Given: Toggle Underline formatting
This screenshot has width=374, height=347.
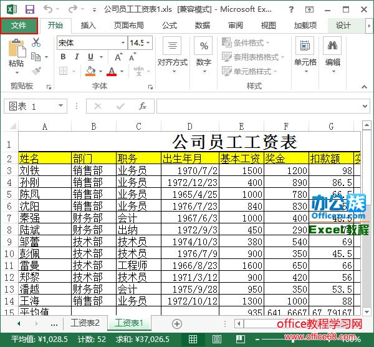Looking at the screenshot, I should tap(91, 57).
